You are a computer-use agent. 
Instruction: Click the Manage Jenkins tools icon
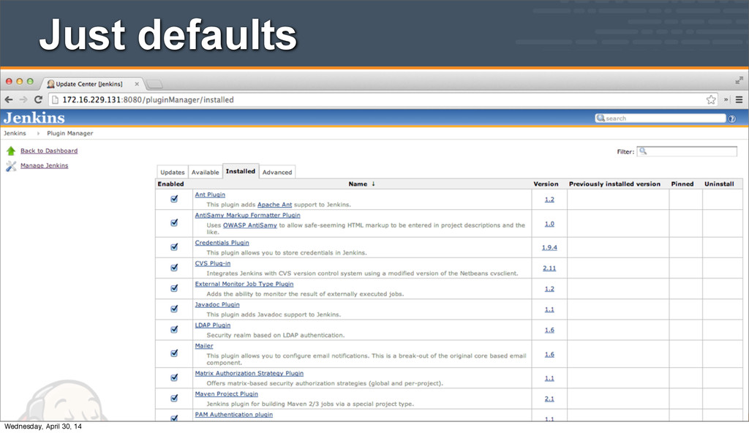11,166
